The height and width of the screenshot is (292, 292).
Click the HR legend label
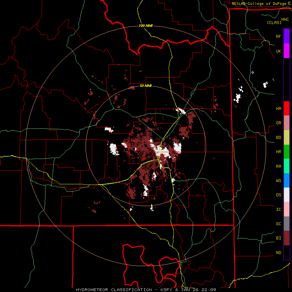[278, 152]
